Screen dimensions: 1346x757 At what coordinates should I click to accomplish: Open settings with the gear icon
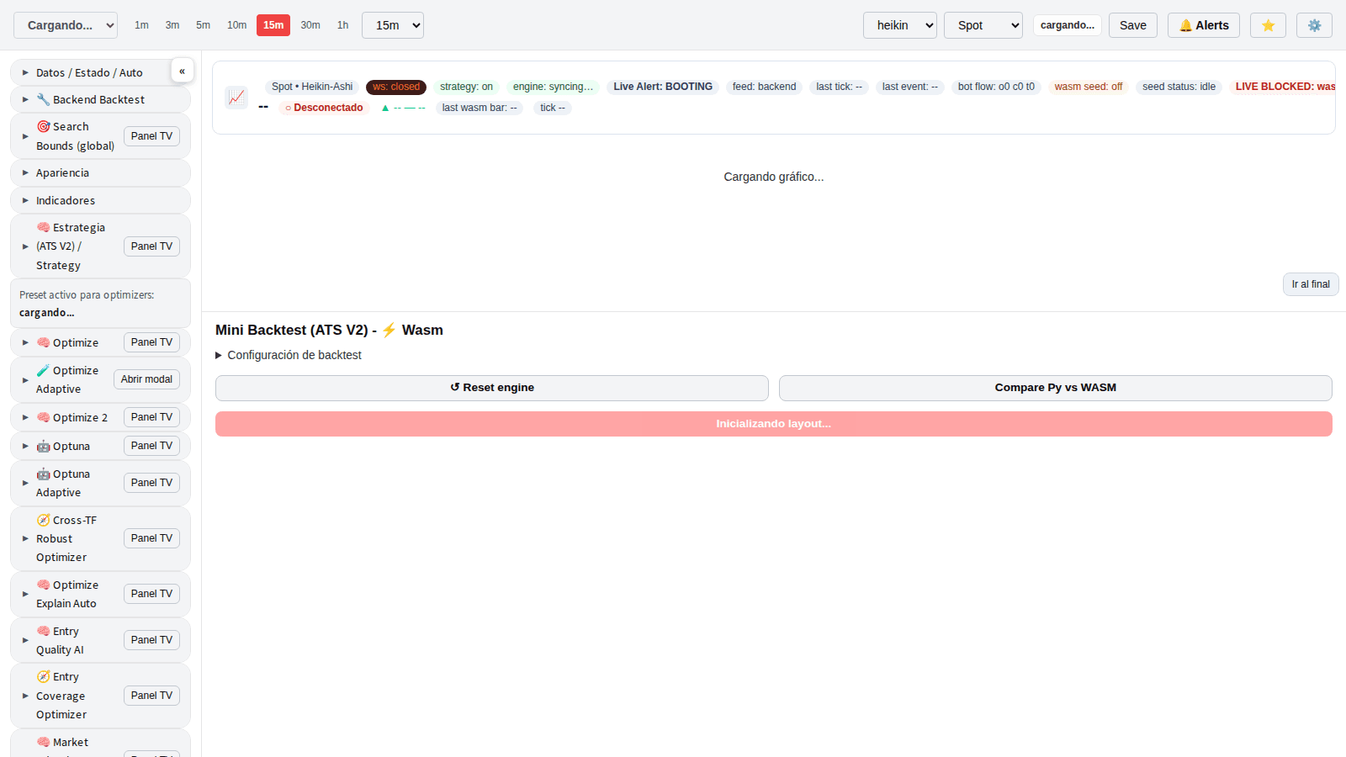click(1314, 25)
